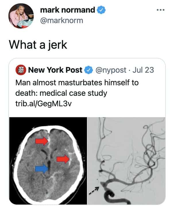This screenshot has width=172, height=210.
Task: Open the brain CT scan image
Action: click(x=48, y=161)
